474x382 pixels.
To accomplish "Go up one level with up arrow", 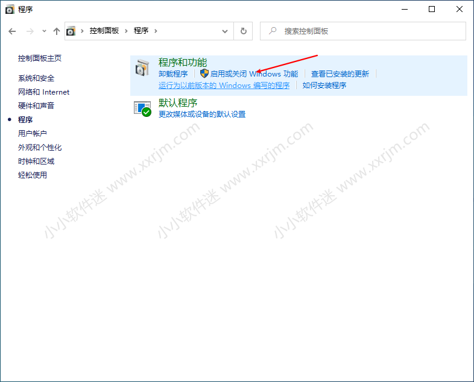I will click(57, 31).
